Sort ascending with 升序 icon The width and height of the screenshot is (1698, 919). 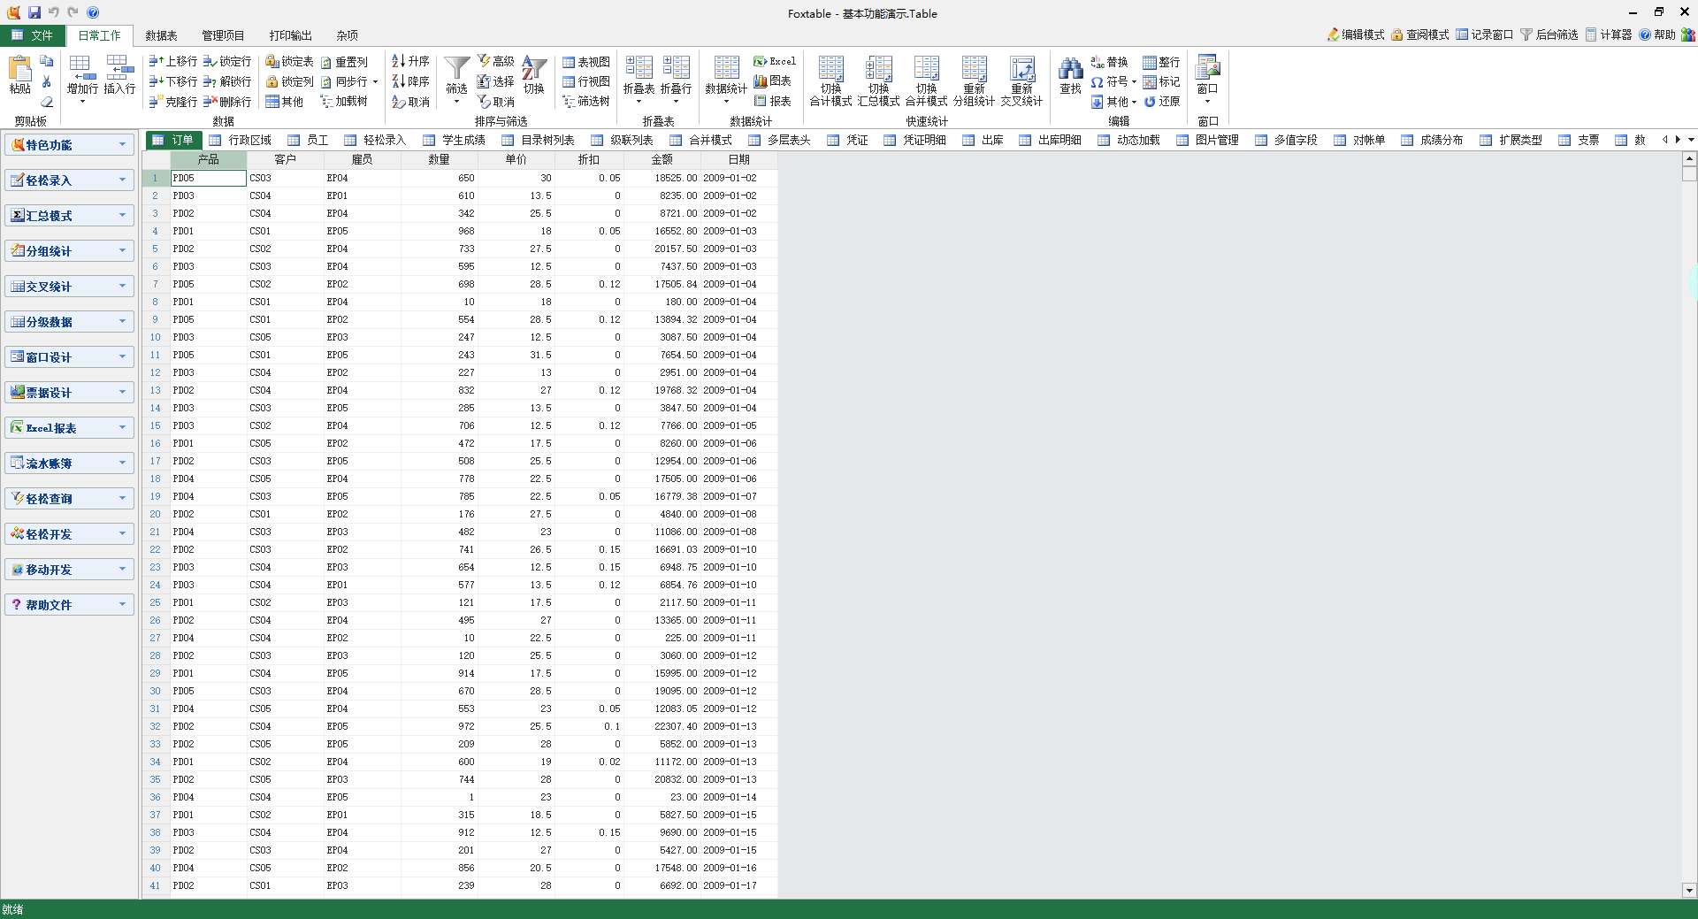(x=410, y=61)
